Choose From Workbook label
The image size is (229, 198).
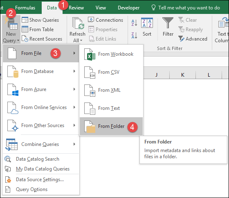tap(116, 54)
